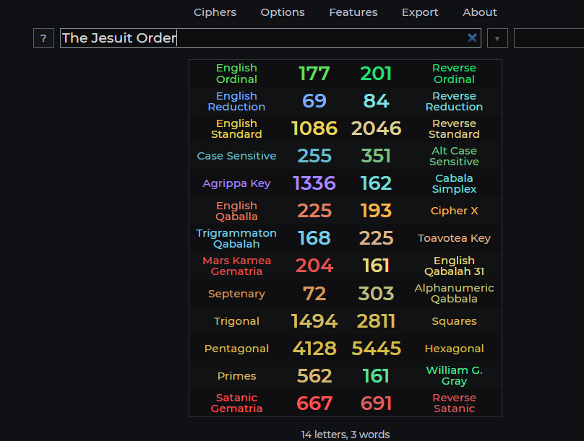Click the Squares cipher label
584x441 pixels.
pos(454,321)
